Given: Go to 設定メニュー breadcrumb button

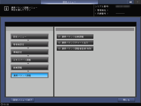Looking at the screenshot, I should pos(29,37).
